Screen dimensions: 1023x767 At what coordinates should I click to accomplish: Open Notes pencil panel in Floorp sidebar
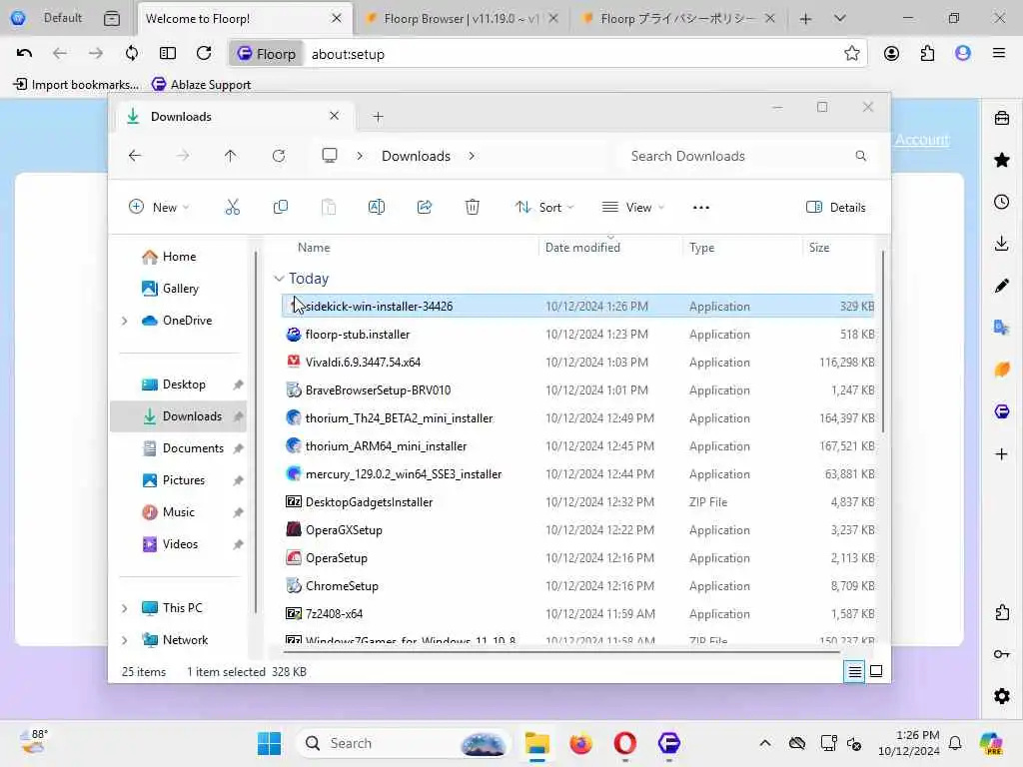point(1002,286)
